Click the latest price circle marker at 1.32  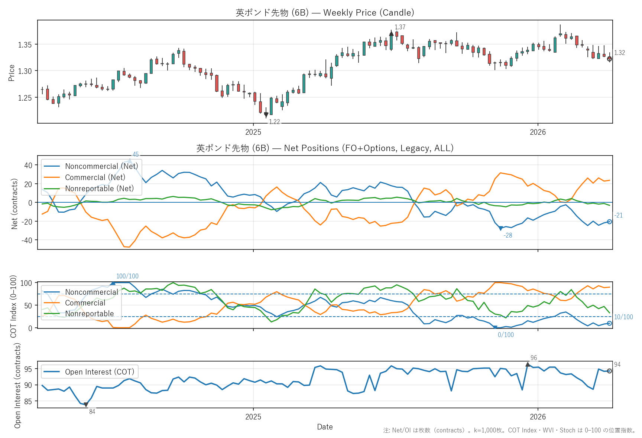[609, 59]
